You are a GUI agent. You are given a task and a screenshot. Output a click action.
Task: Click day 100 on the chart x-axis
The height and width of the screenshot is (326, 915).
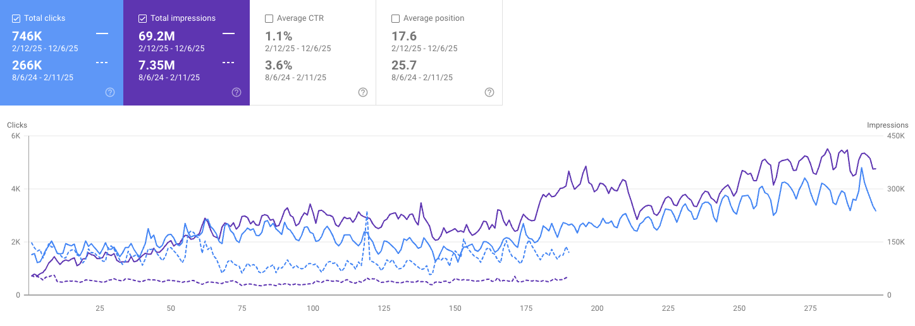(313, 308)
